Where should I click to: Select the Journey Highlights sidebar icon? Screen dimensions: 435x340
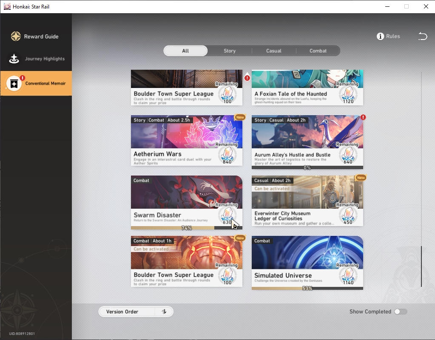(x=14, y=59)
